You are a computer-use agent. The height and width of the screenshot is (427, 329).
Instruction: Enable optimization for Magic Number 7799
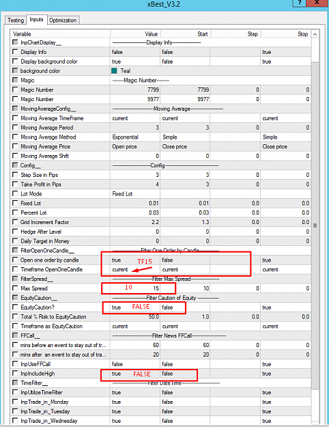(15, 89)
